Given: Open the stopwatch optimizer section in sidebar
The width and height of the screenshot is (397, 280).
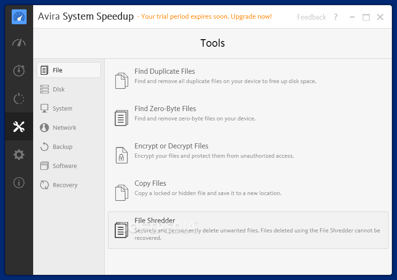Looking at the screenshot, I should coord(19,70).
